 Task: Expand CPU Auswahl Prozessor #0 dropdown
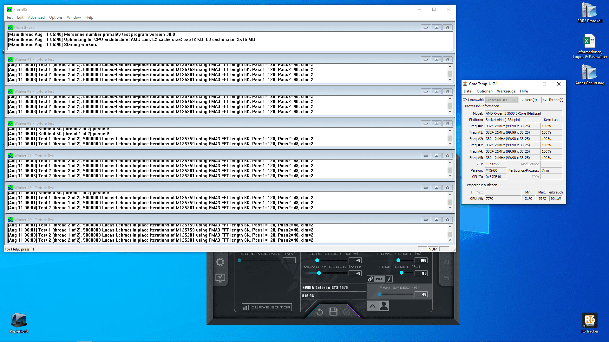pos(501,100)
